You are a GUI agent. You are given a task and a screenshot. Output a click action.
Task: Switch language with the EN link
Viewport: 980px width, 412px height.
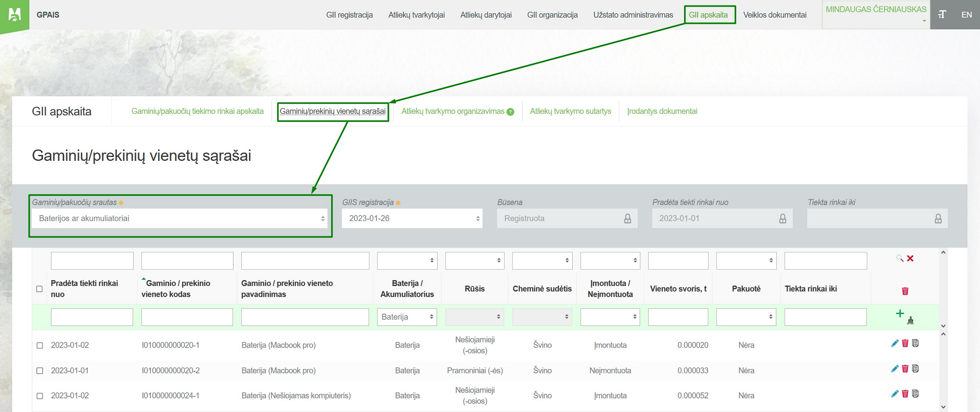coord(966,15)
